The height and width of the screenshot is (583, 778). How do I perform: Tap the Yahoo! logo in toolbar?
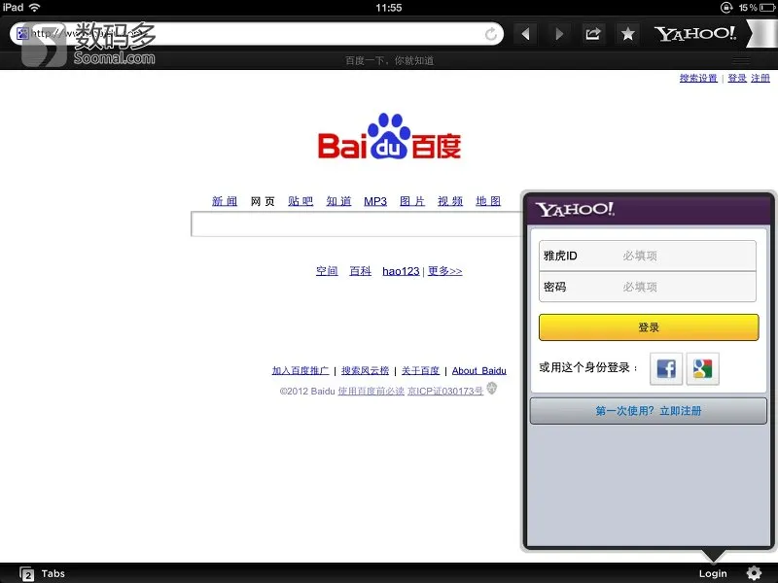(x=695, y=33)
